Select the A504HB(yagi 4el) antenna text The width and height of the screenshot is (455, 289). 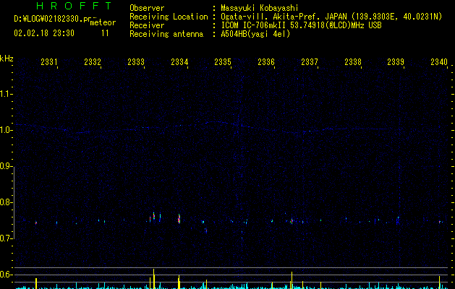click(255, 34)
